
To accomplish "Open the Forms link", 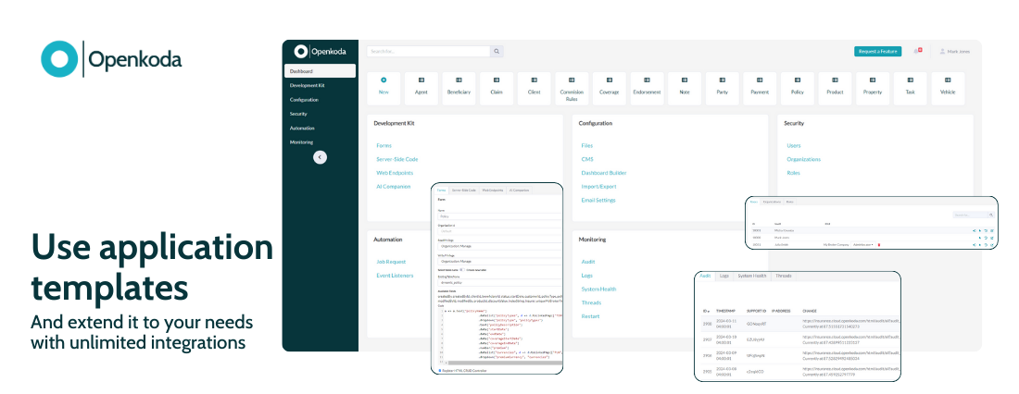I will tap(384, 146).
